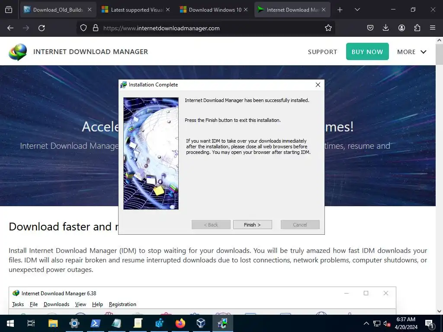The width and height of the screenshot is (443, 332).
Task: Close the Internet Download Manager tab
Action: (x=324, y=10)
